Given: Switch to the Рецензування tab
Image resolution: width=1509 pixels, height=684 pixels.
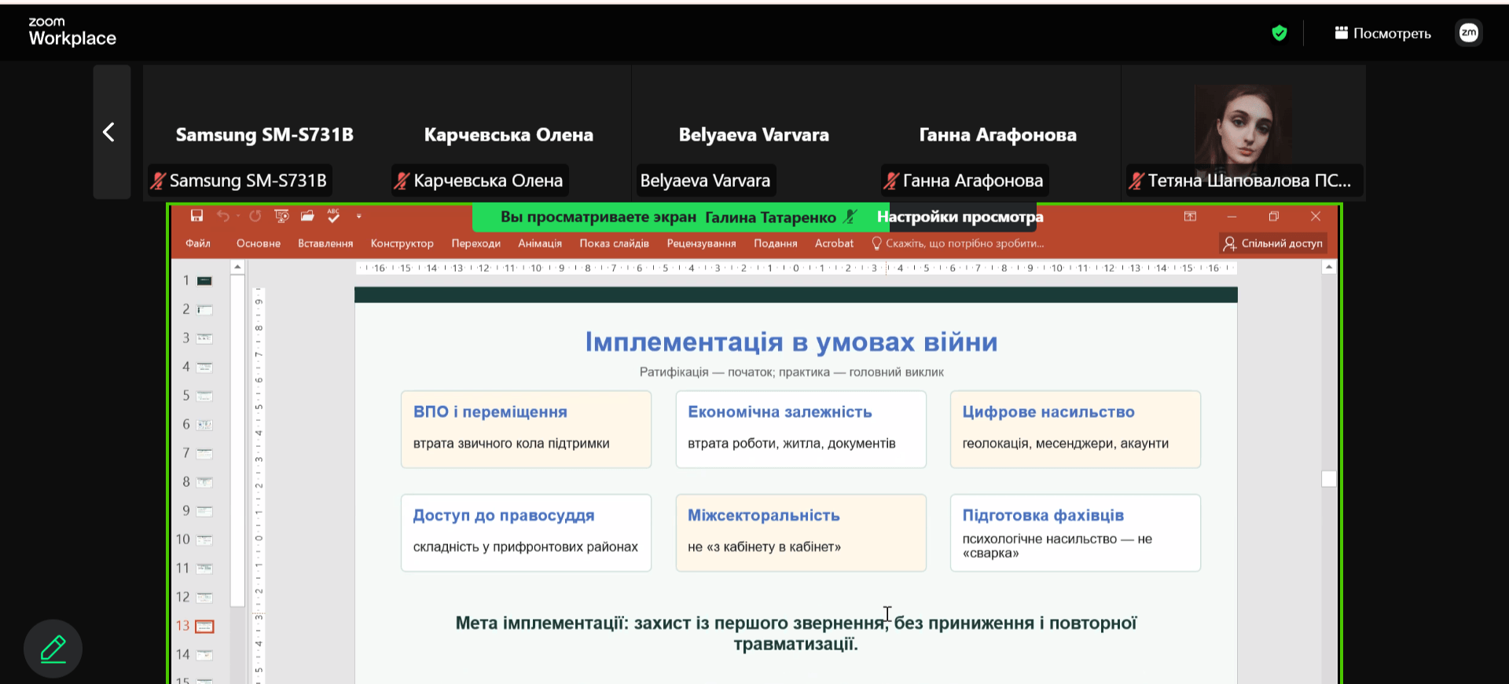Looking at the screenshot, I should pos(702,243).
